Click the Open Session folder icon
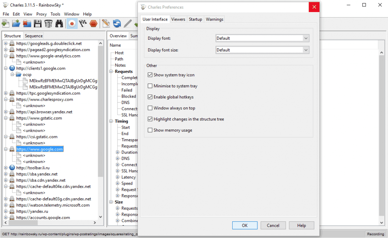The image size is (388, 238). point(16,24)
